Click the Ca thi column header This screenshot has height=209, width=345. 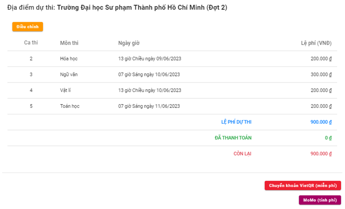tap(31, 43)
